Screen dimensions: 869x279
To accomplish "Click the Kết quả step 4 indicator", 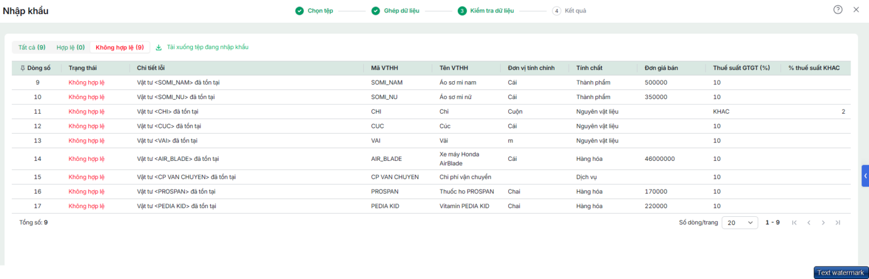I will click(x=557, y=11).
